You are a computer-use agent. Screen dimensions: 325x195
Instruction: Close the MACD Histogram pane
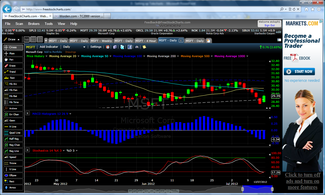[x=28, y=113]
